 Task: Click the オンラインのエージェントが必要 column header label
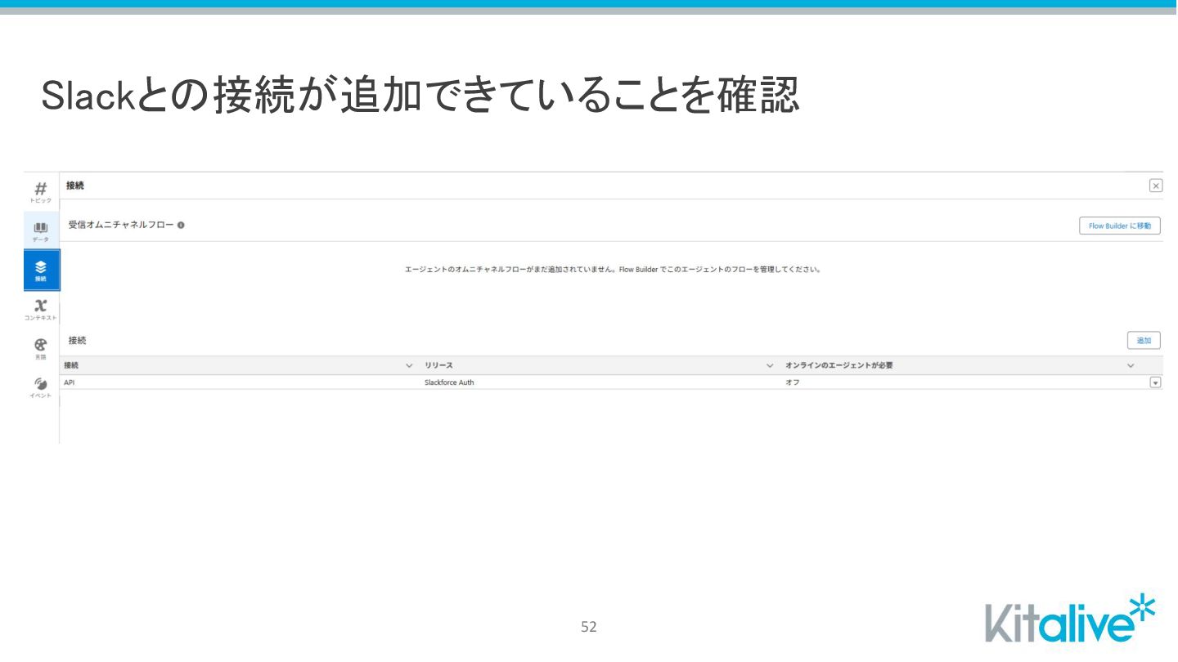pos(839,365)
